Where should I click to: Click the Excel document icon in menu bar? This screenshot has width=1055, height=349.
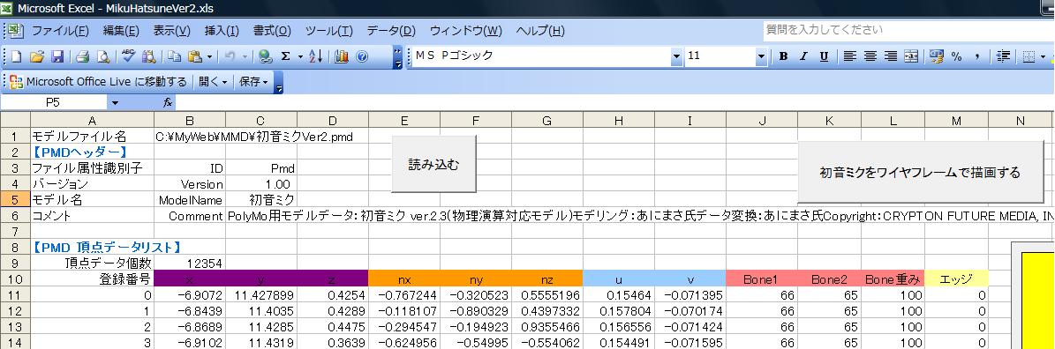tap(16, 31)
